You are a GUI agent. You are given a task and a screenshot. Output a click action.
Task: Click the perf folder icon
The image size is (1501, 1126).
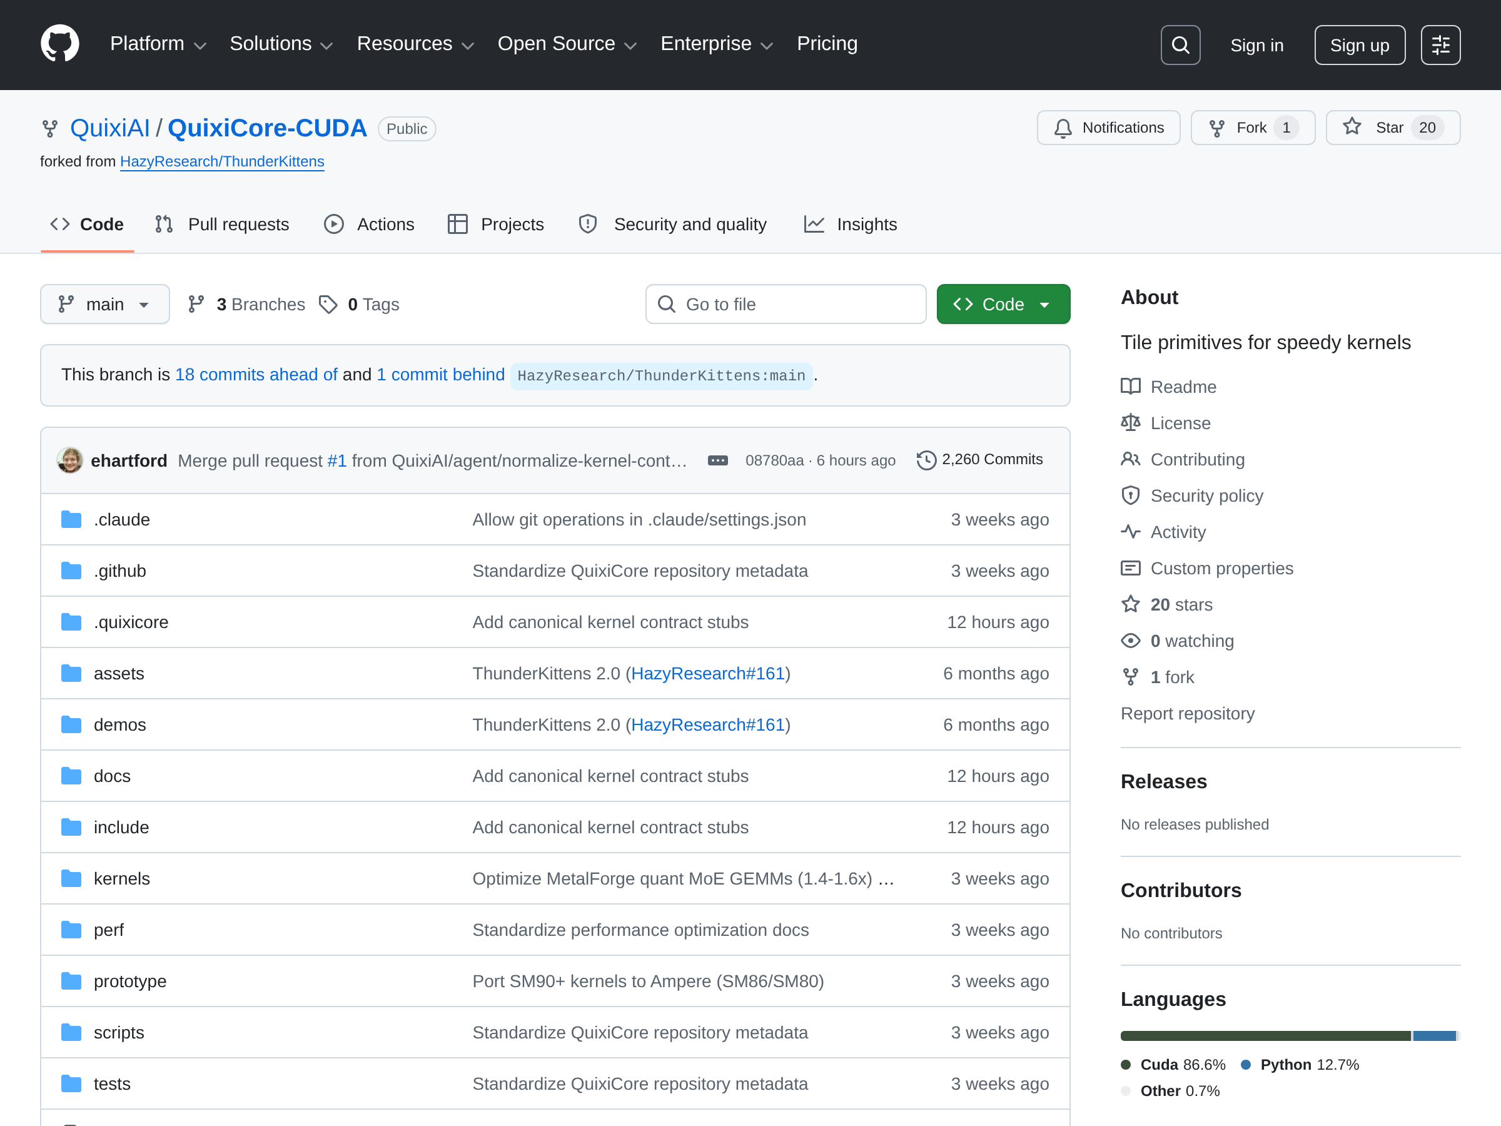pyautogui.click(x=71, y=929)
